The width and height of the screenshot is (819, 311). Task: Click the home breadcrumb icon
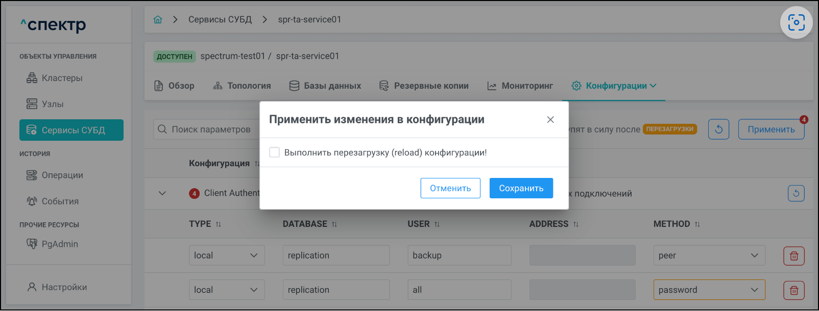click(x=158, y=20)
